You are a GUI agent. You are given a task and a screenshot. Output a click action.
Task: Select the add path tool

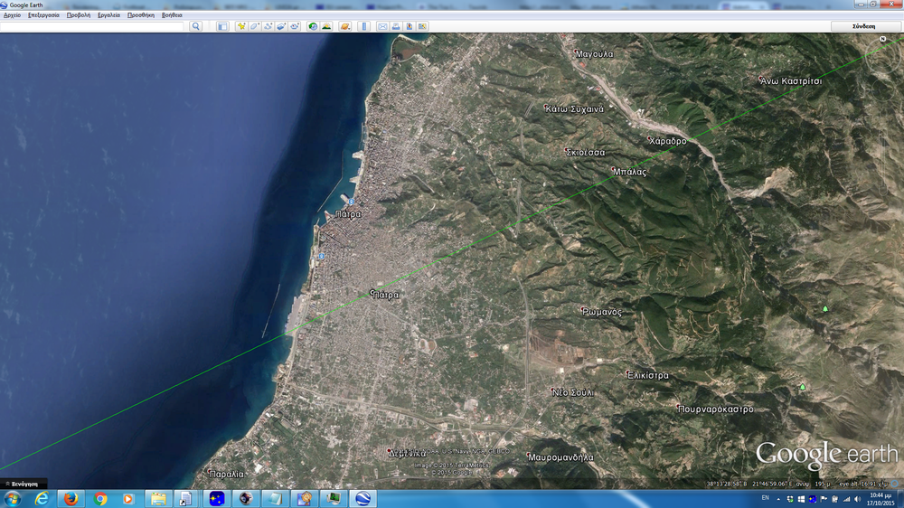[x=268, y=26]
